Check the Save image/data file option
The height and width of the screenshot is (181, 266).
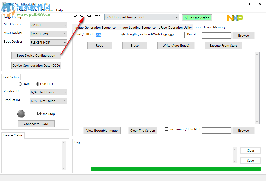[x=166, y=129]
